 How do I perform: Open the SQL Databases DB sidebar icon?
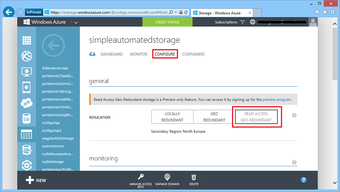(27, 118)
